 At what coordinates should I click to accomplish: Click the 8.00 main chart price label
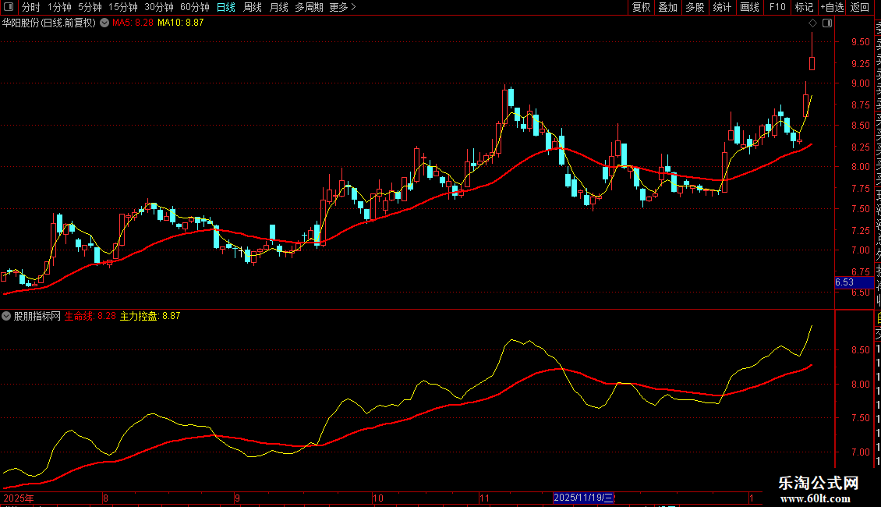[x=860, y=167]
